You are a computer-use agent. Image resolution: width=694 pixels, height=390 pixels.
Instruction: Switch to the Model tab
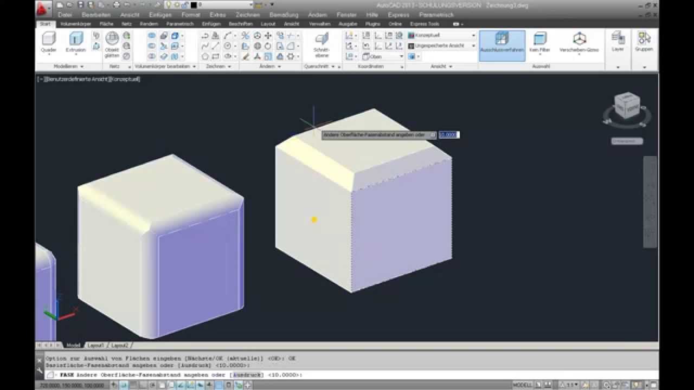(x=73, y=345)
